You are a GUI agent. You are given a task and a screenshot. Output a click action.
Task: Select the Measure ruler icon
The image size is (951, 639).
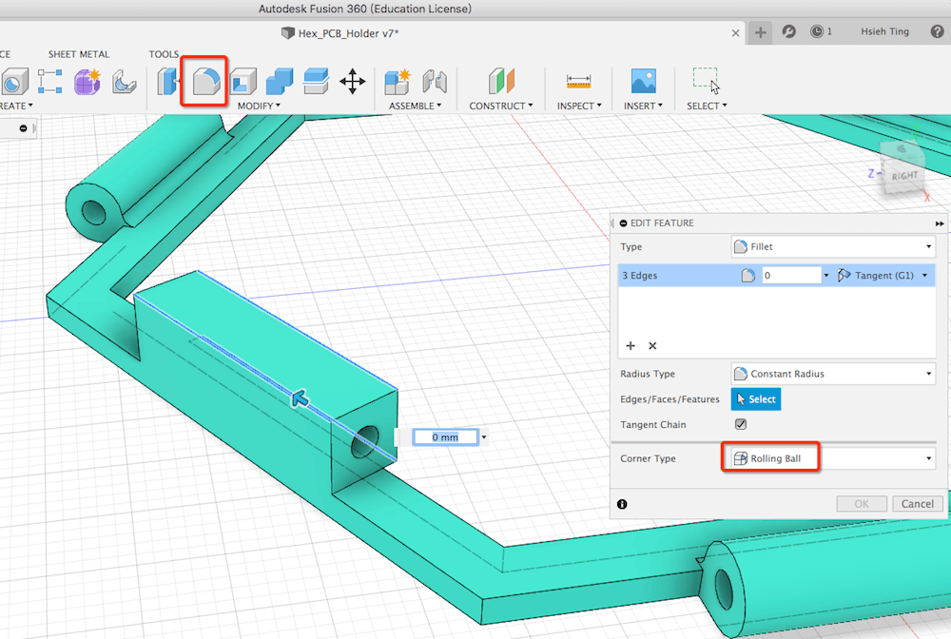[577, 82]
